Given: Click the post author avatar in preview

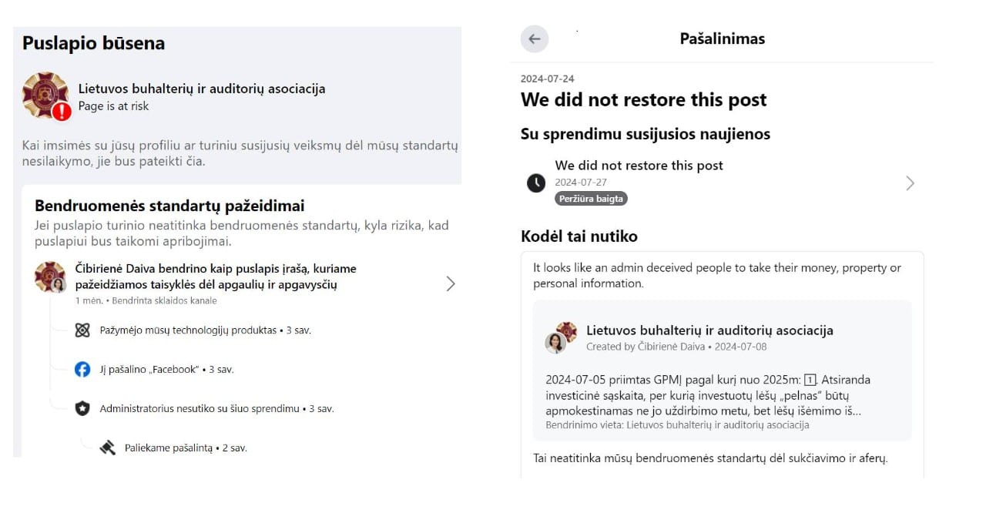Looking at the screenshot, I should point(561,337).
